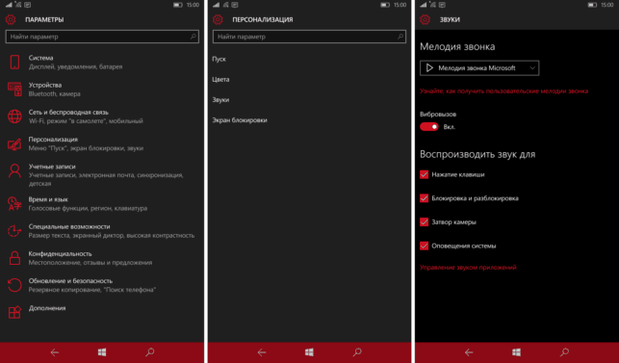The height and width of the screenshot is (363, 619).
Task: Tap Windows Start button on Персонализация screen
Action: point(309,352)
